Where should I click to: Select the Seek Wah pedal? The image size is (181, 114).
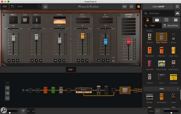[x=149, y=65]
